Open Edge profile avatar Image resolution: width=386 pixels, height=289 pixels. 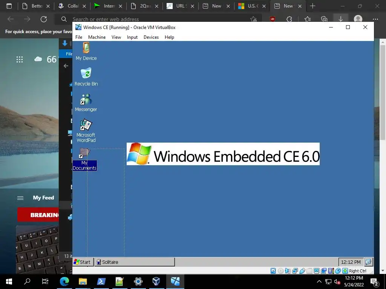358,19
